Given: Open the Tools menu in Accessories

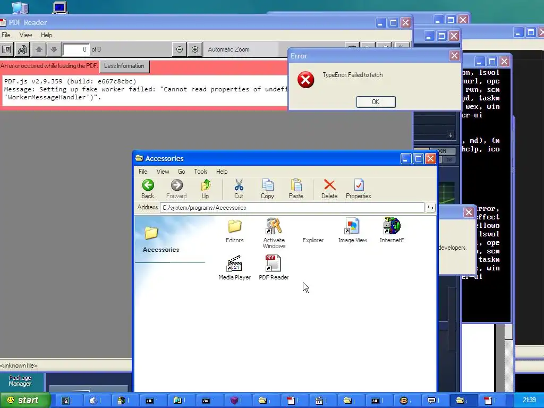Looking at the screenshot, I should [x=200, y=172].
